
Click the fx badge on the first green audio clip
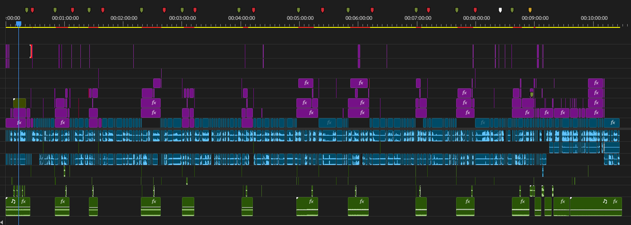23,201
